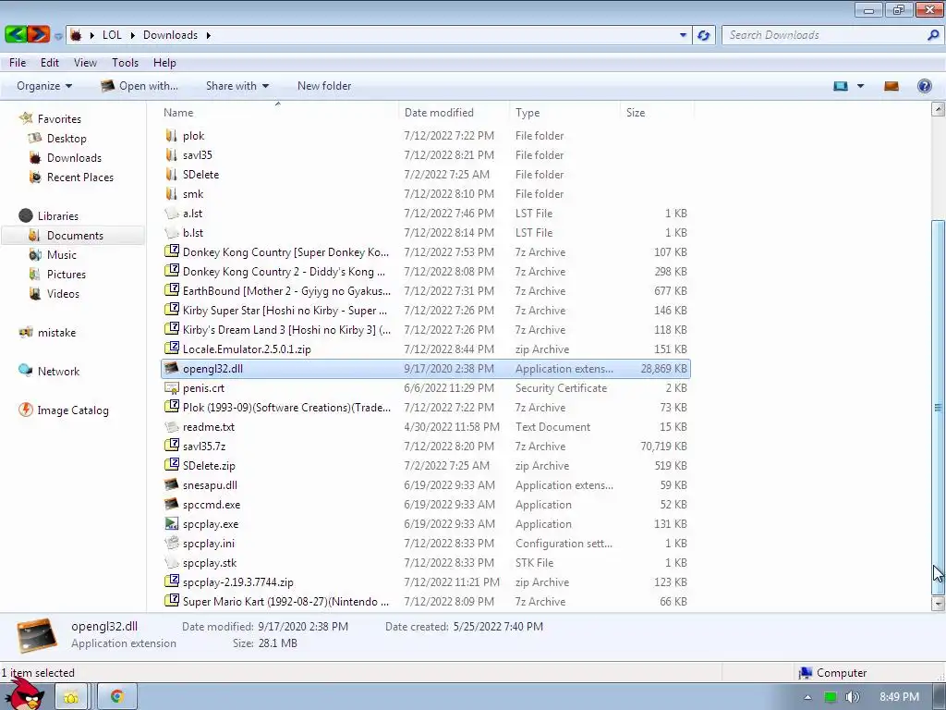Expand the arrow after Downloads breadcrumb
Image resolution: width=946 pixels, height=710 pixels.
click(x=208, y=35)
